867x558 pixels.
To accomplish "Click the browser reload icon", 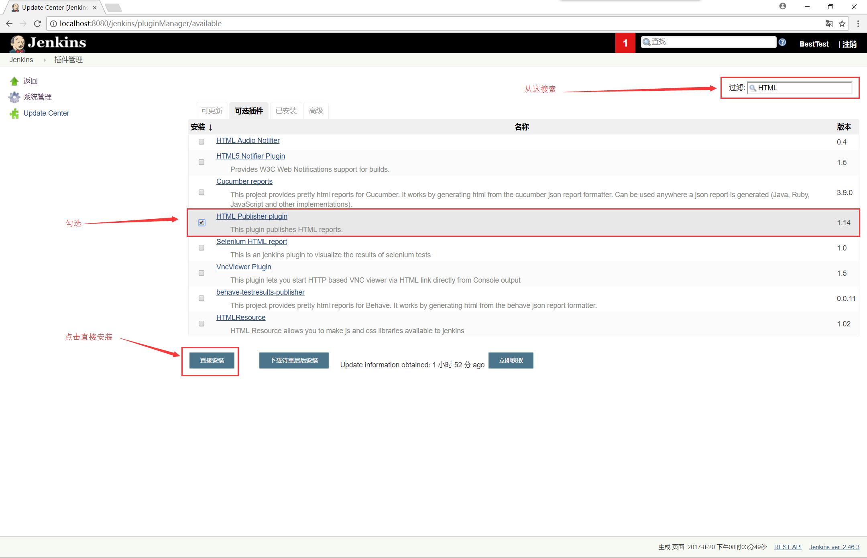I will point(37,24).
